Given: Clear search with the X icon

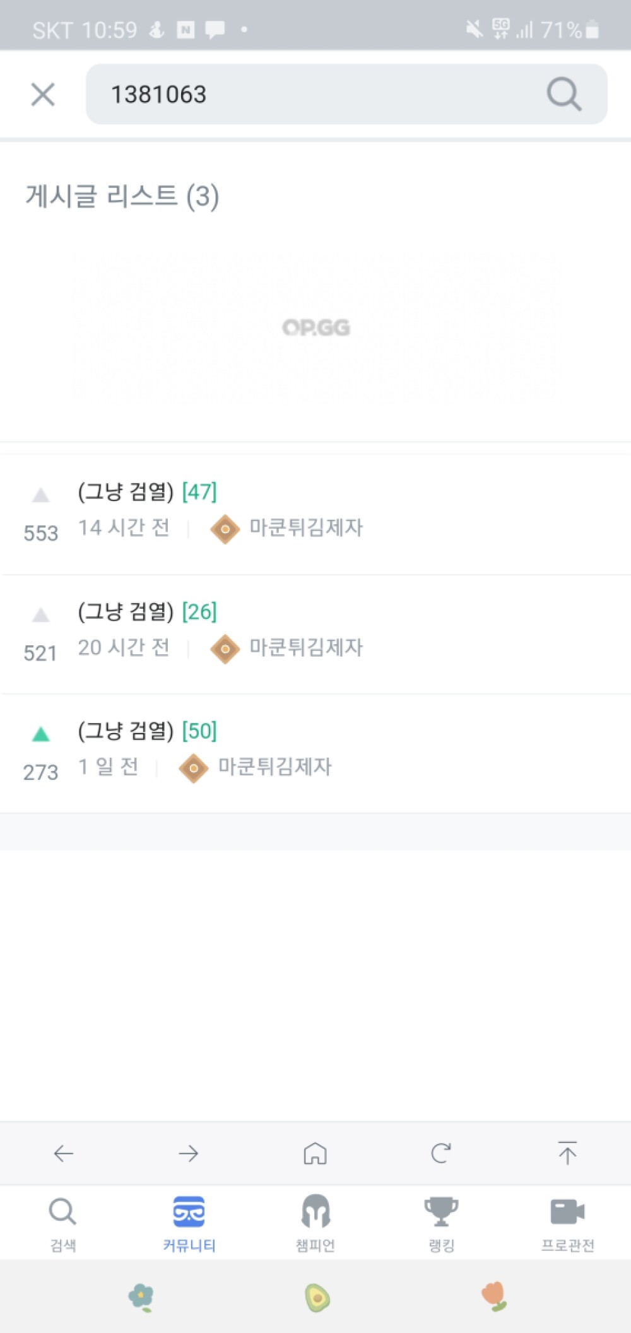Looking at the screenshot, I should pos(43,95).
